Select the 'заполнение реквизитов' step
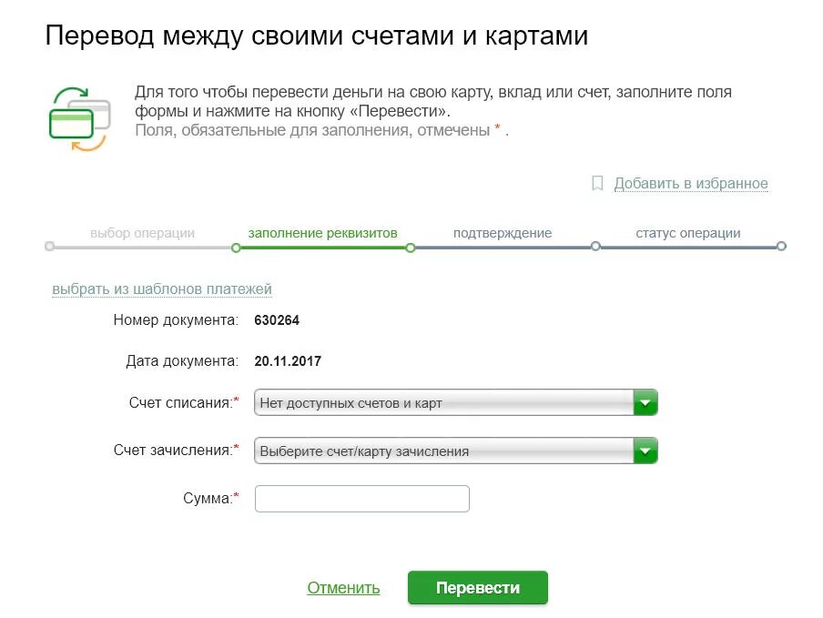The height and width of the screenshot is (618, 823). (322, 233)
